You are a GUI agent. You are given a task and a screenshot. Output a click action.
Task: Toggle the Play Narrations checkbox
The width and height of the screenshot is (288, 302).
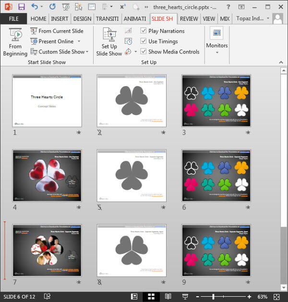(x=144, y=31)
